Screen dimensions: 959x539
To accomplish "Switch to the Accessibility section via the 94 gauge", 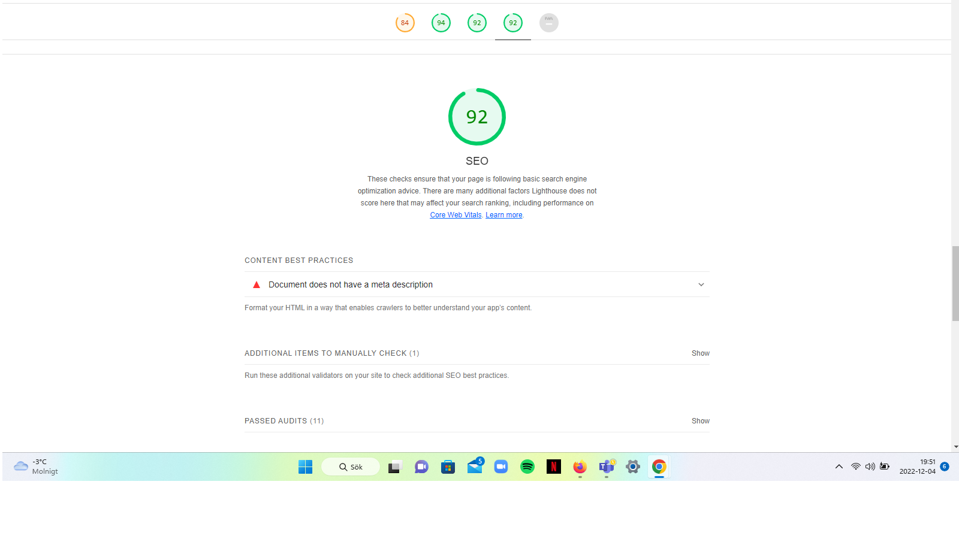I will [x=441, y=22].
